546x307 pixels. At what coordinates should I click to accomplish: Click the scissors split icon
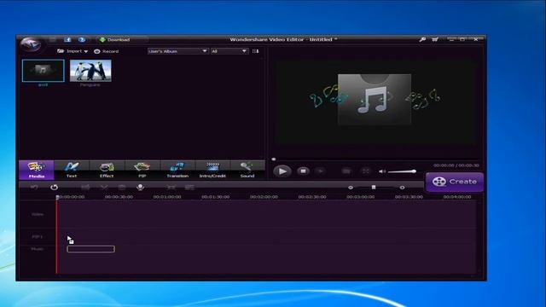click(x=104, y=188)
